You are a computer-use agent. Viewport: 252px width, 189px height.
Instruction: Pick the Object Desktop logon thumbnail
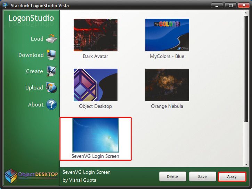pyautogui.click(x=96, y=85)
